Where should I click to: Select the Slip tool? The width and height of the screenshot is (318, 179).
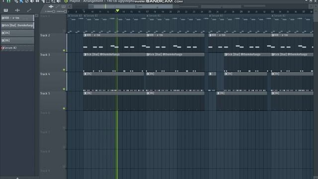[38, 1]
